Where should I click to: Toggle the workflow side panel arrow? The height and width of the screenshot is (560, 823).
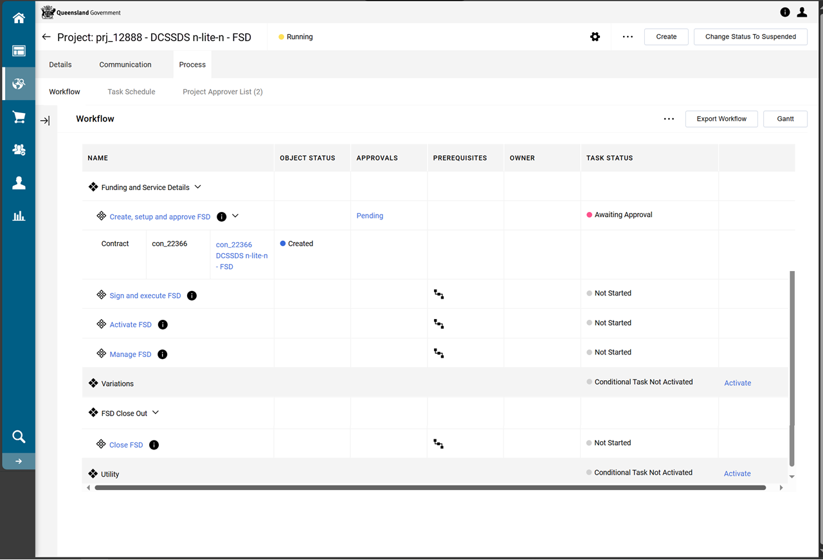pyautogui.click(x=45, y=120)
